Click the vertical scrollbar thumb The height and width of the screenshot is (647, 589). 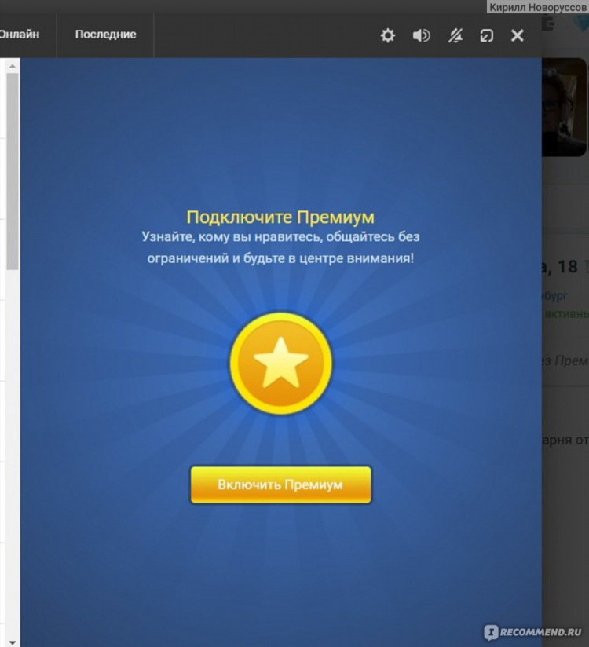click(x=13, y=172)
